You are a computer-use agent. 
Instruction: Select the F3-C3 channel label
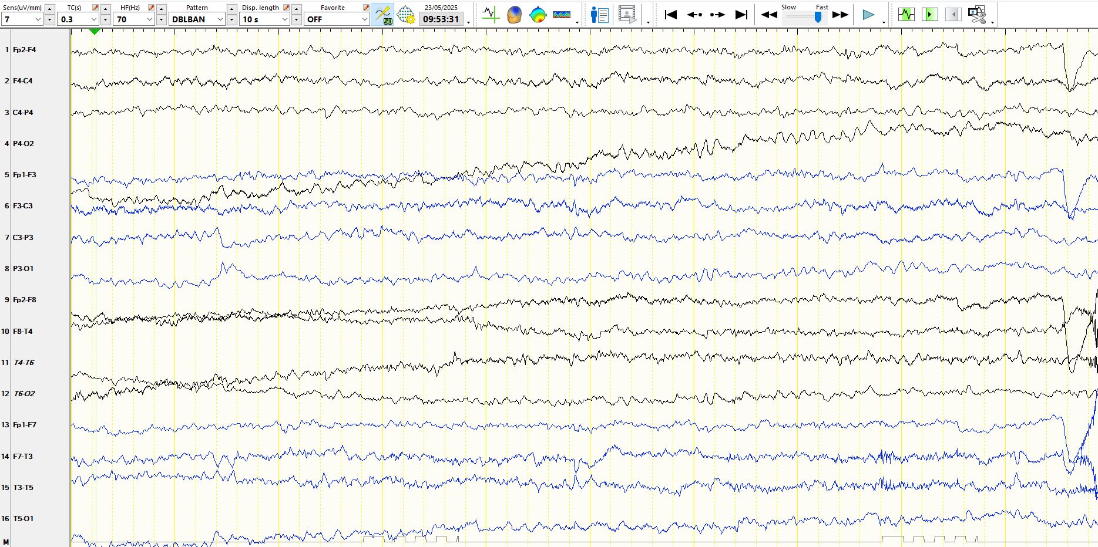tap(22, 206)
